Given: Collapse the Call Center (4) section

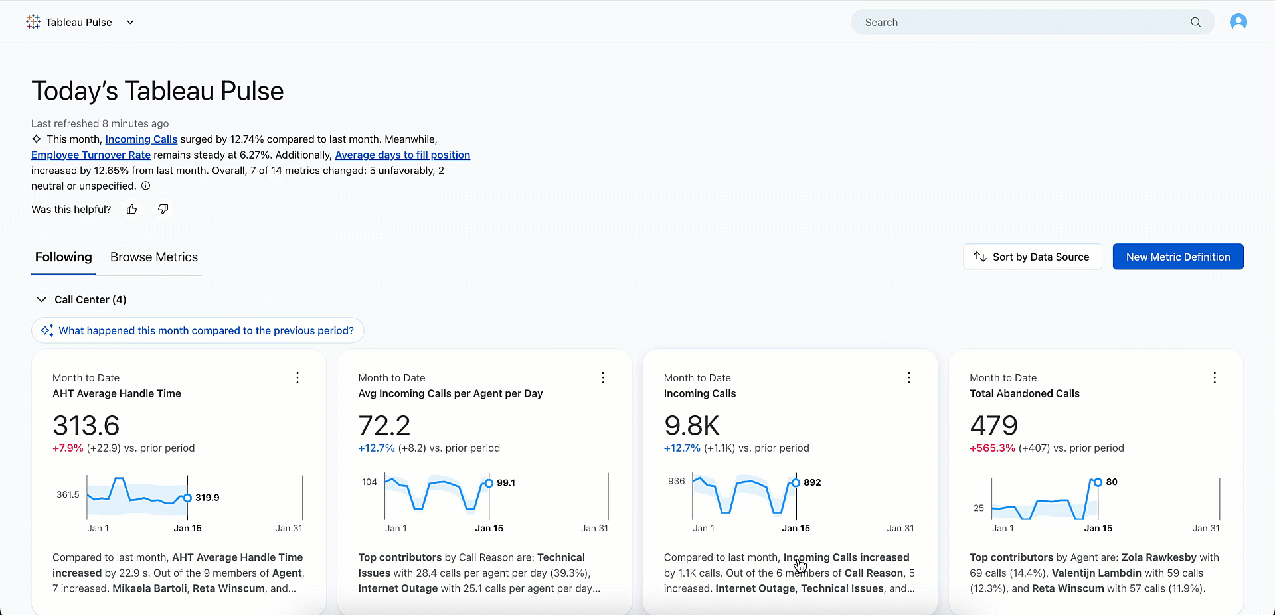Looking at the screenshot, I should coord(41,299).
